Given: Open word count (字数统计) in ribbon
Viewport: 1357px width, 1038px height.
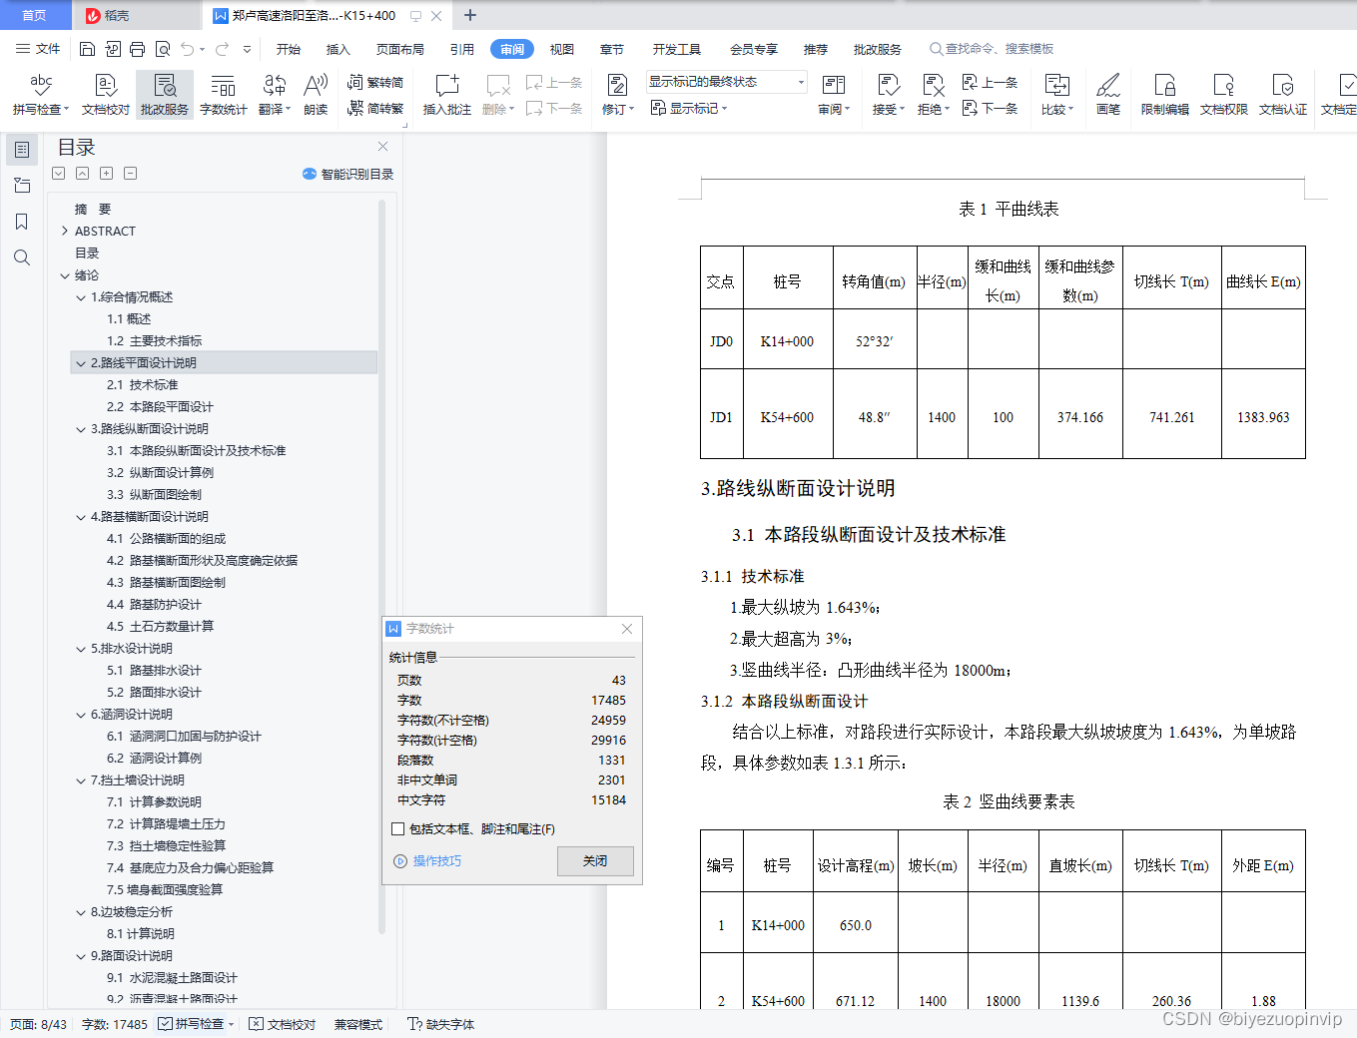Looking at the screenshot, I should [224, 95].
